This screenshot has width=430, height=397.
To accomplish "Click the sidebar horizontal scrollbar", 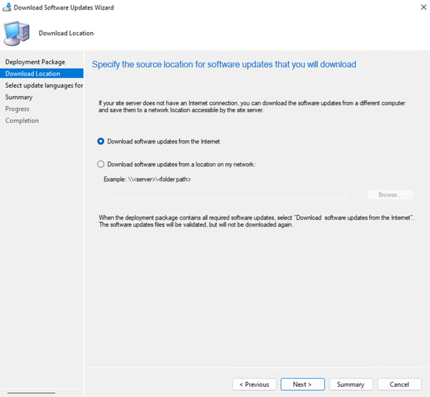I will (x=31, y=393).
